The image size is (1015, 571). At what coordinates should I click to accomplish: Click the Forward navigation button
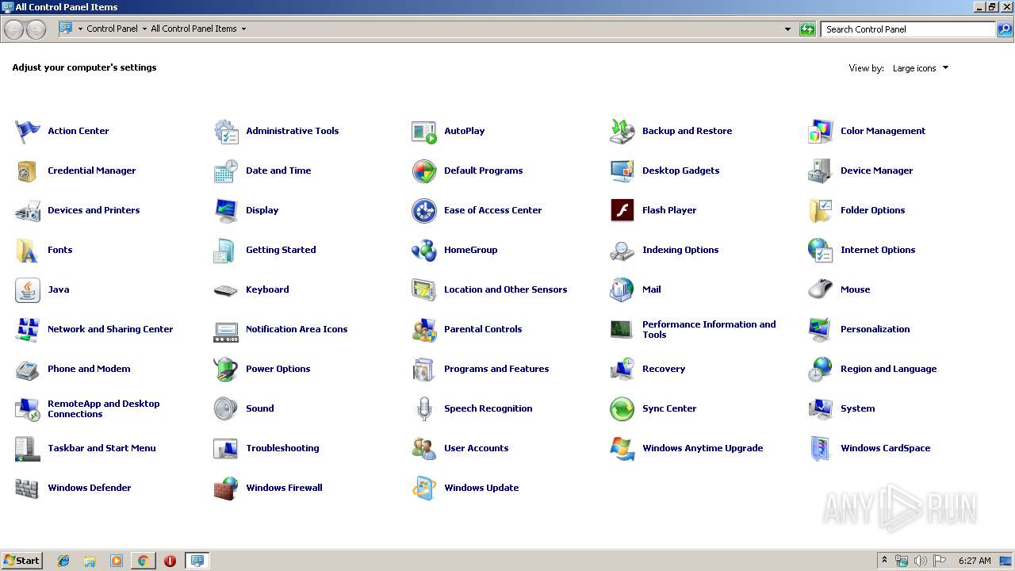tap(36, 29)
